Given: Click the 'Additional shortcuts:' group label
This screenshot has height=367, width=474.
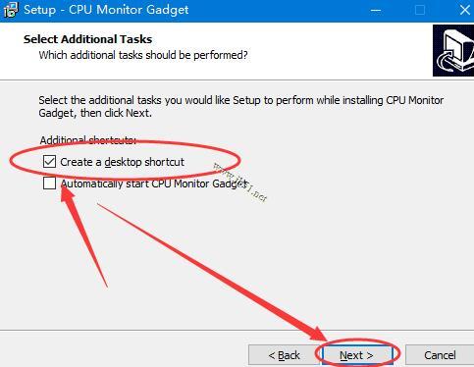Looking at the screenshot, I should click(87, 140).
